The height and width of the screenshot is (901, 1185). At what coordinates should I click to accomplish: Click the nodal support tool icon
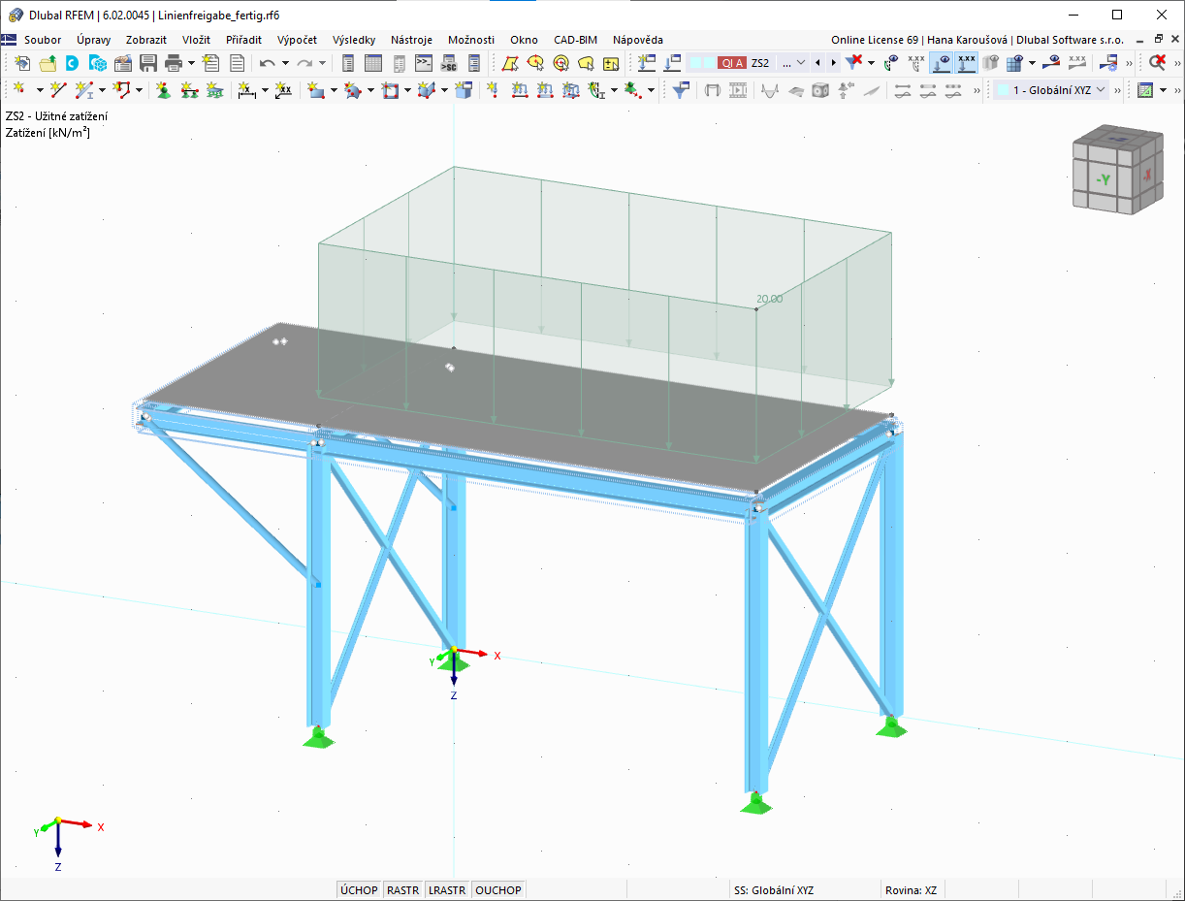tap(164, 90)
